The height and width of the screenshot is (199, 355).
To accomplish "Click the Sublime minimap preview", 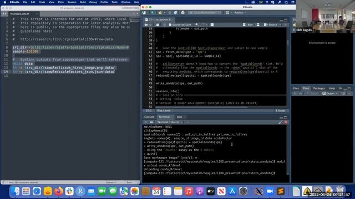I will coord(134,20).
